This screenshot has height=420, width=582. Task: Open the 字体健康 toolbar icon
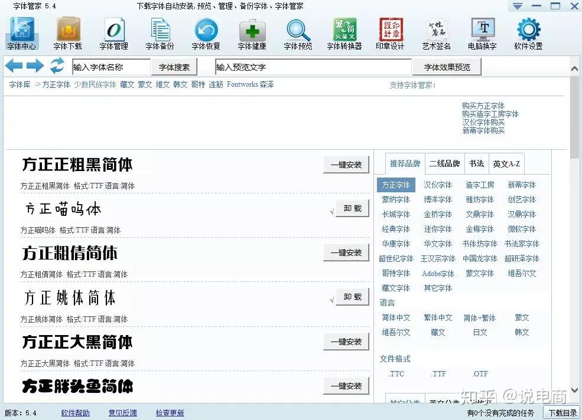252,34
